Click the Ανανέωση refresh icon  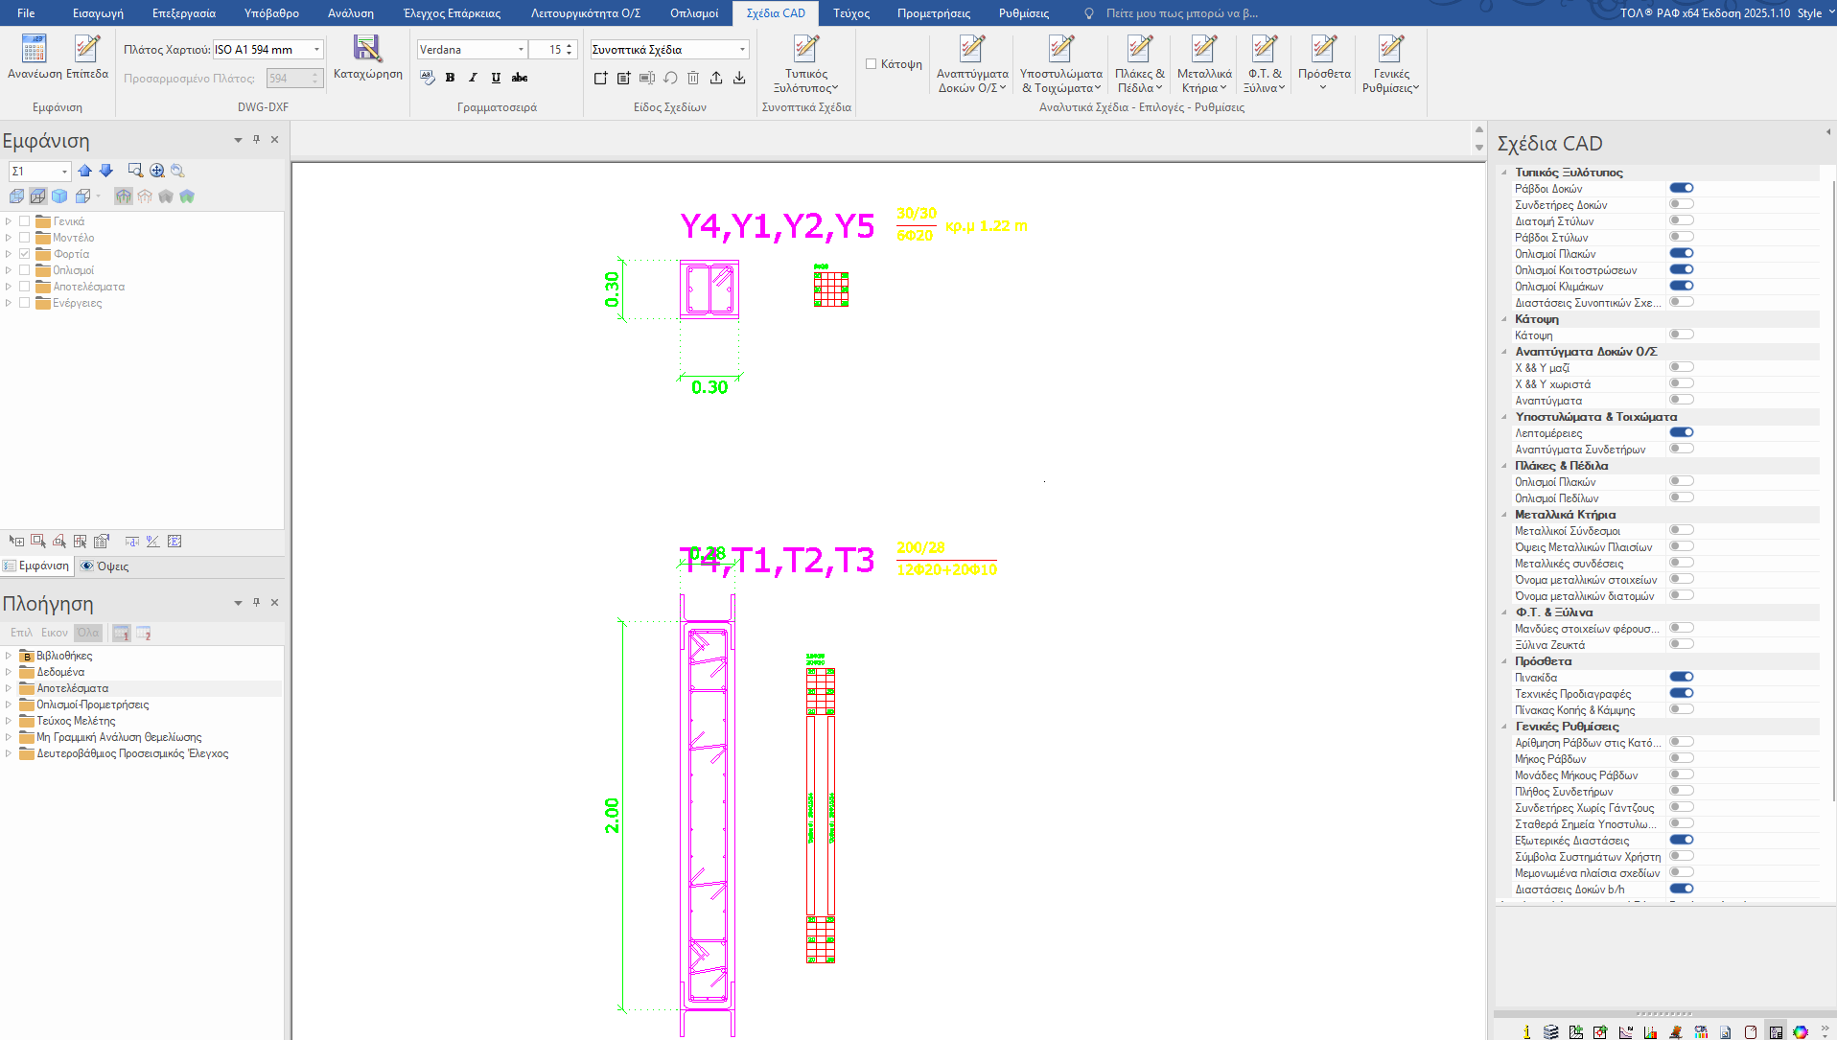click(x=34, y=50)
